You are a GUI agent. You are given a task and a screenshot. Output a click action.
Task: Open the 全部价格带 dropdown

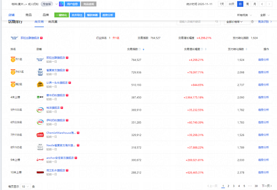(237, 22)
